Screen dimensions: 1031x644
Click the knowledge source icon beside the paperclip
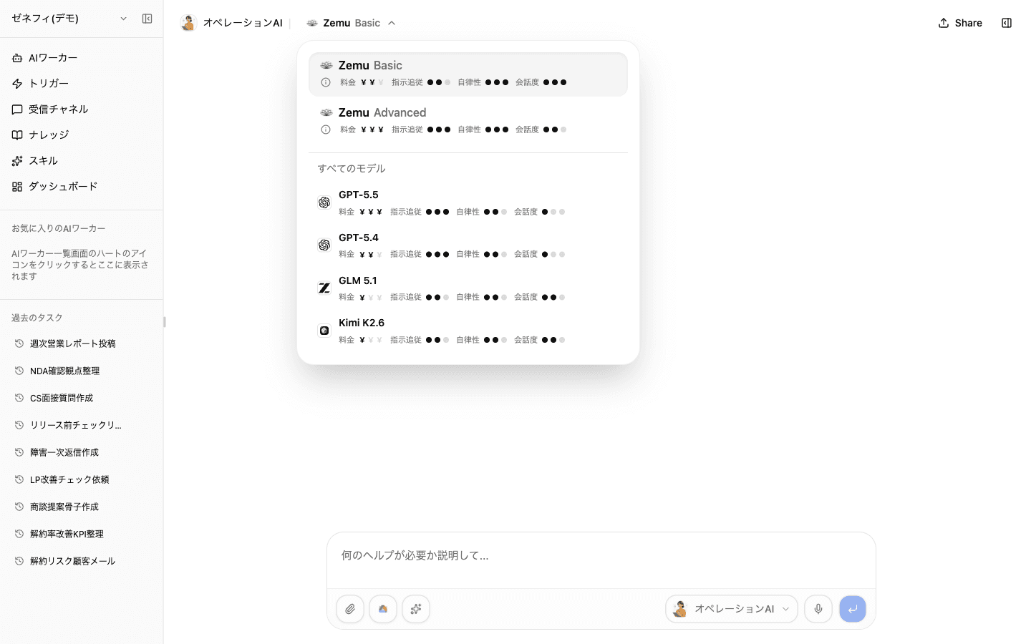click(383, 609)
